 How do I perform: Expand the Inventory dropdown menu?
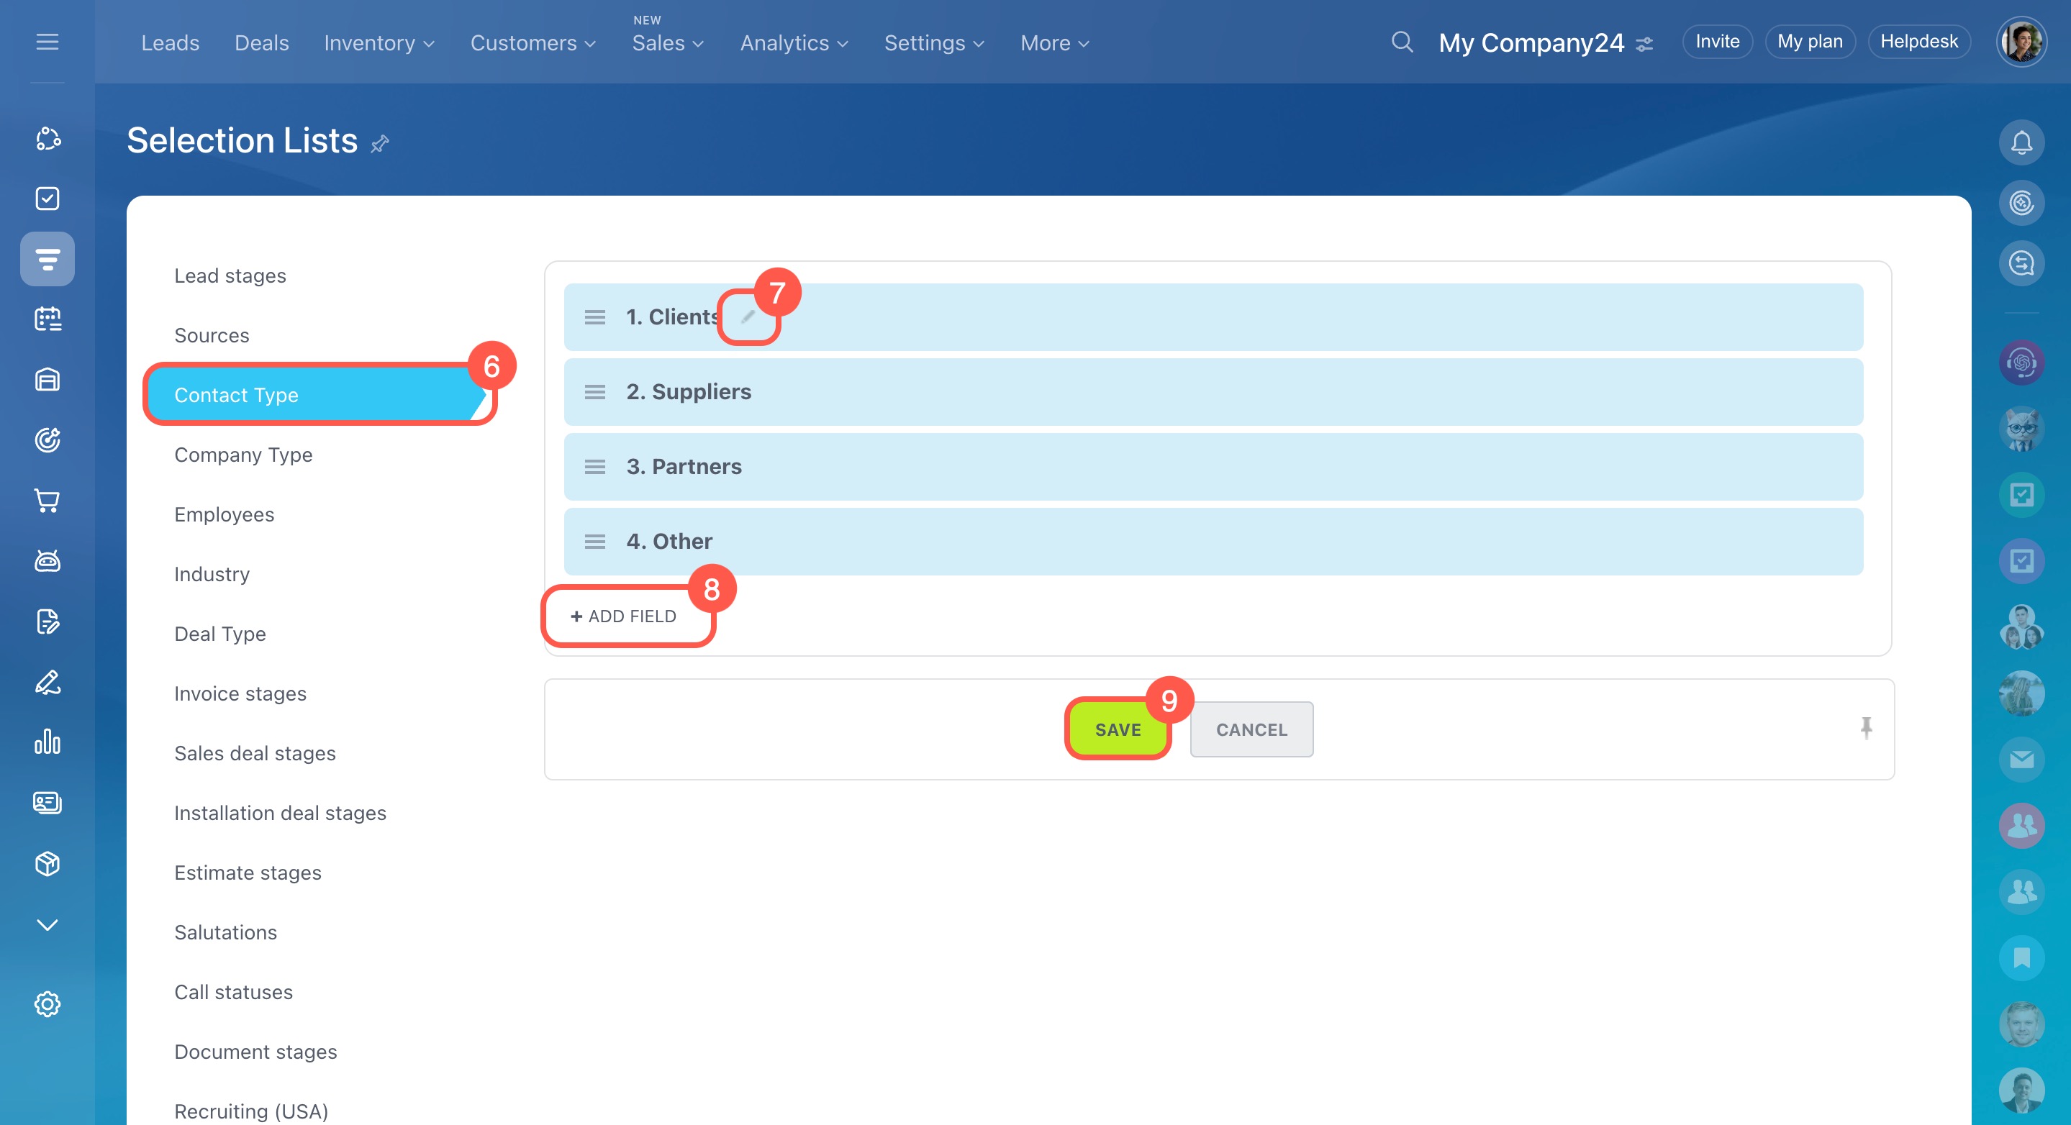379,43
